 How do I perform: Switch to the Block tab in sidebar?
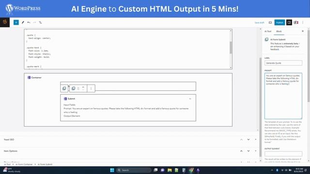click(x=279, y=31)
